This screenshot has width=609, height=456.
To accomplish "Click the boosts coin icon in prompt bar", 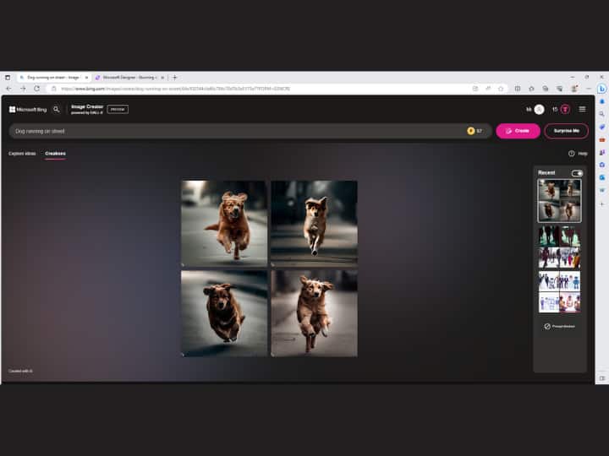I will click(471, 131).
